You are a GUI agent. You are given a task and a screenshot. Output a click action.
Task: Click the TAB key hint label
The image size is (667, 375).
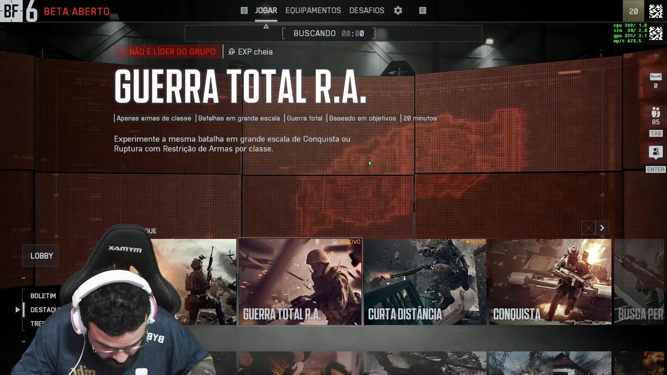pos(656,134)
